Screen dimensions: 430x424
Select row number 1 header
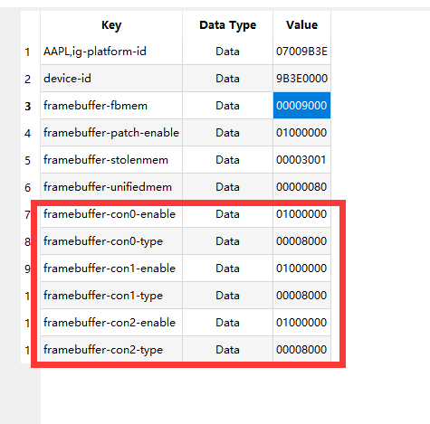[27, 52]
